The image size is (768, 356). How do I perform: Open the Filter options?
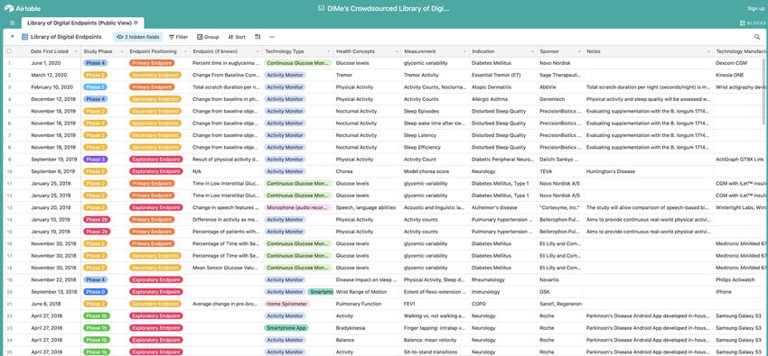[x=178, y=37]
